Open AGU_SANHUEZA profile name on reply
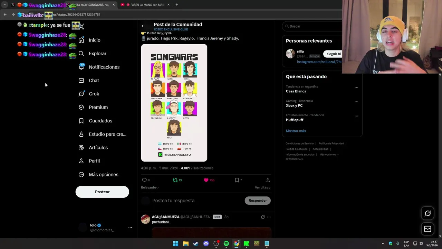Screen dimensions: 442x249 point(166,217)
